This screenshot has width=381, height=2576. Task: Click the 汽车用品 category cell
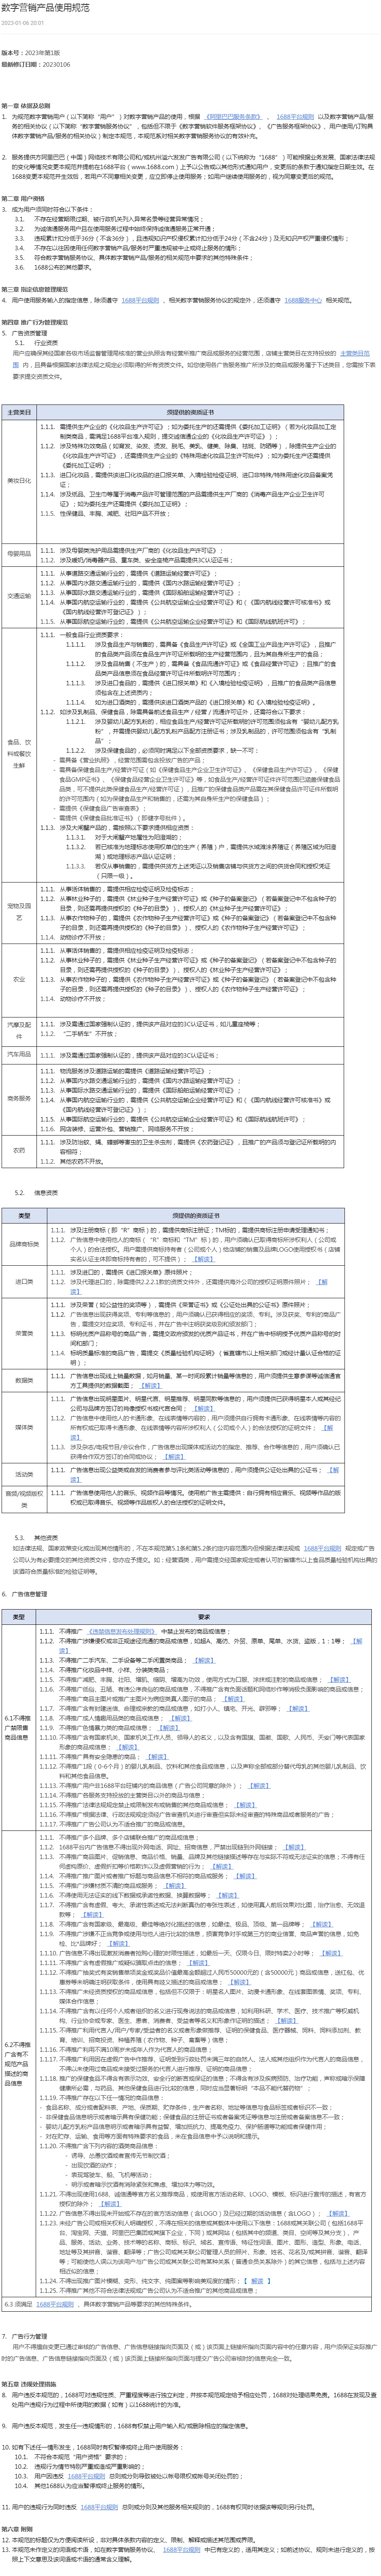click(x=19, y=1054)
